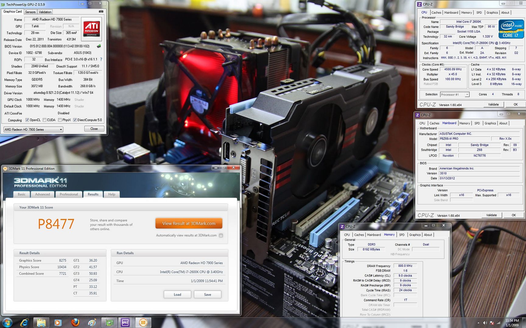Open the About tab in the CPU-Z Memory window
526x328 pixels.
pyautogui.click(x=428, y=235)
